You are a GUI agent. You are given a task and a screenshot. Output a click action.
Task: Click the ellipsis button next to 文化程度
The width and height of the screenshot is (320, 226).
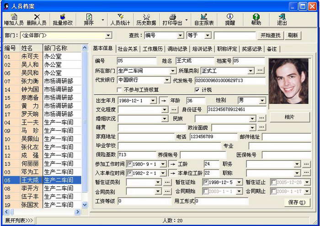click(x=174, y=110)
